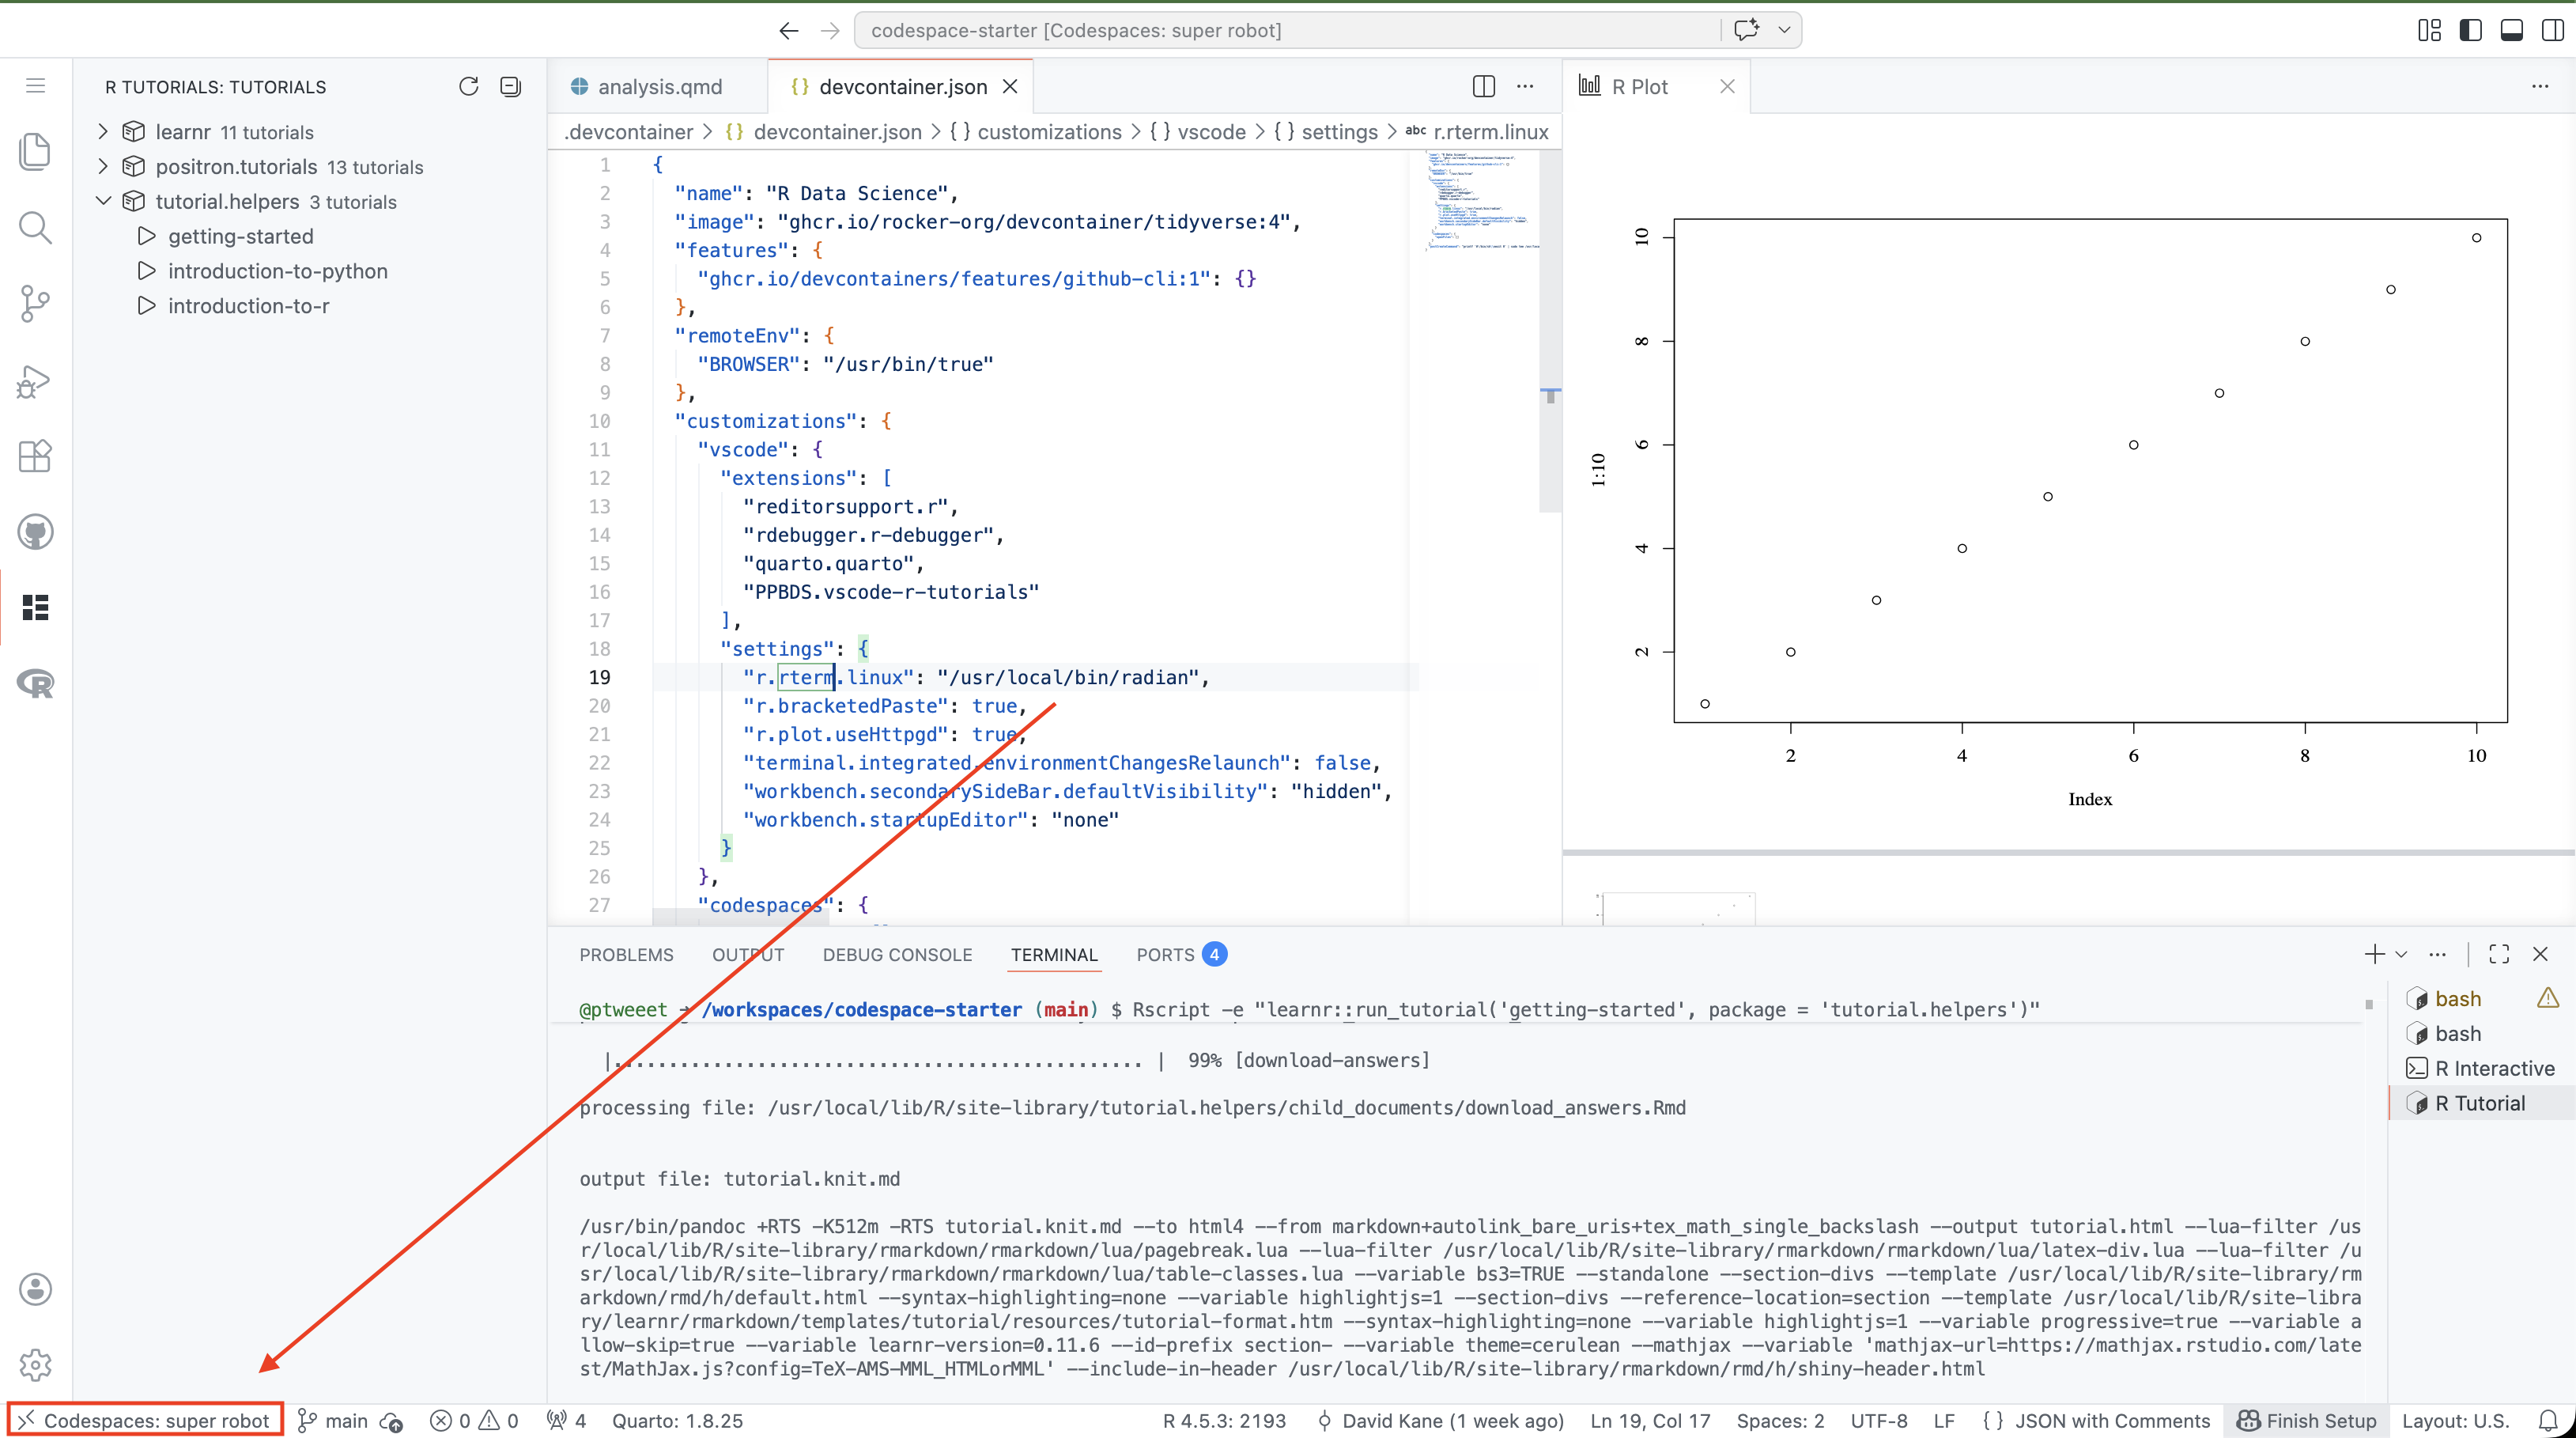The width and height of the screenshot is (2576, 1438).
Task: Switch to the analysis.qmd editor tab
Action: [659, 87]
